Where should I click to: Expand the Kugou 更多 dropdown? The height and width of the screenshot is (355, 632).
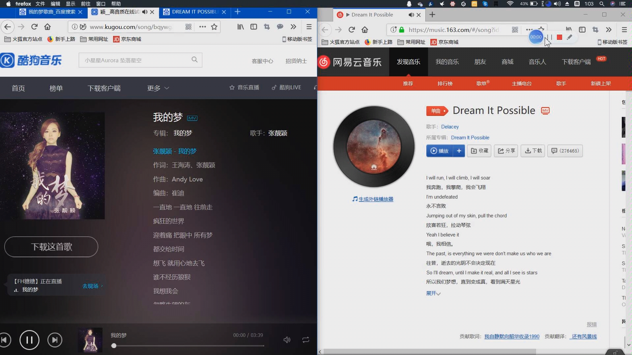point(158,88)
